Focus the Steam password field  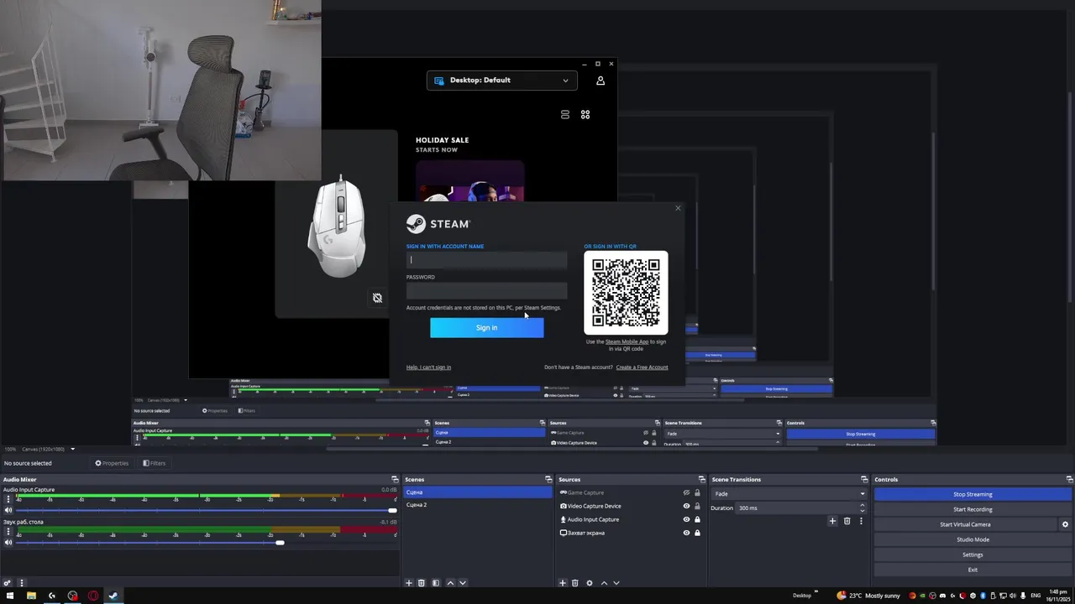[487, 290]
